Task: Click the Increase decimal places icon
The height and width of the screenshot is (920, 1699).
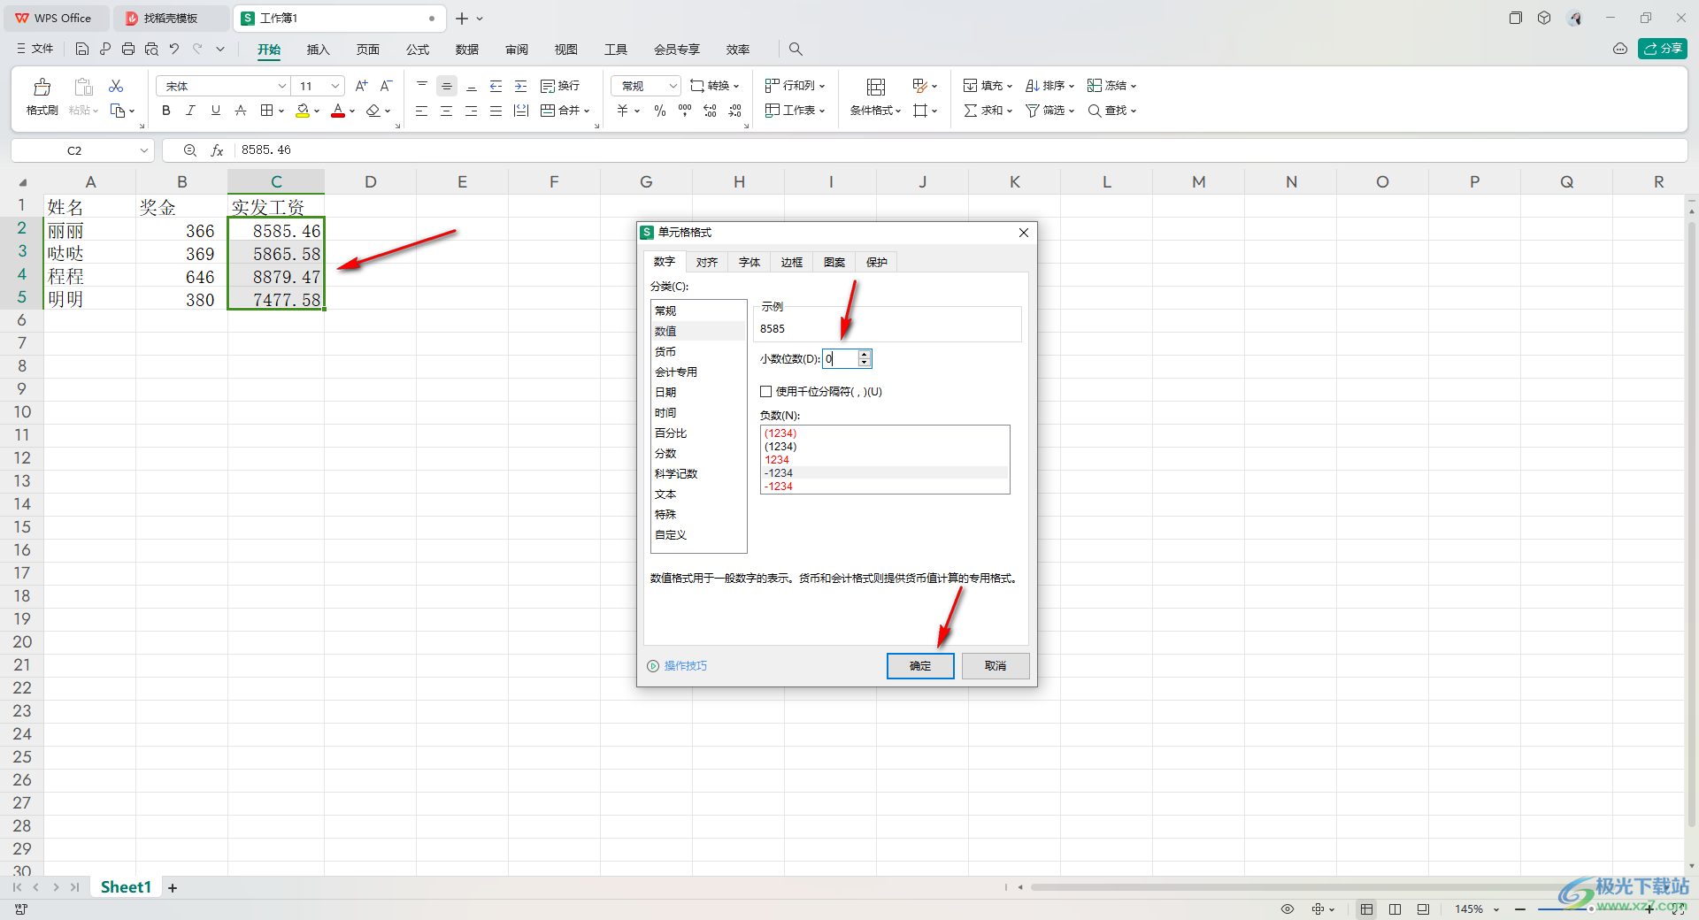Action: (710, 111)
